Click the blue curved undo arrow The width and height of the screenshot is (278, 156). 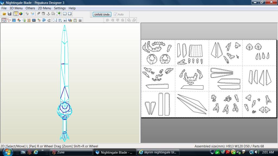point(44,20)
